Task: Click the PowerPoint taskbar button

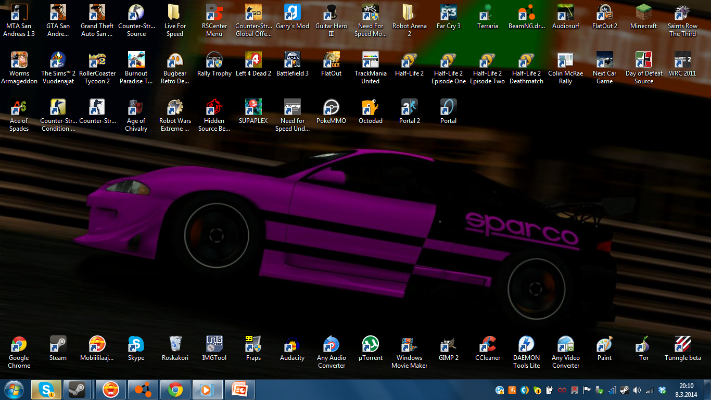Action: 239,390
